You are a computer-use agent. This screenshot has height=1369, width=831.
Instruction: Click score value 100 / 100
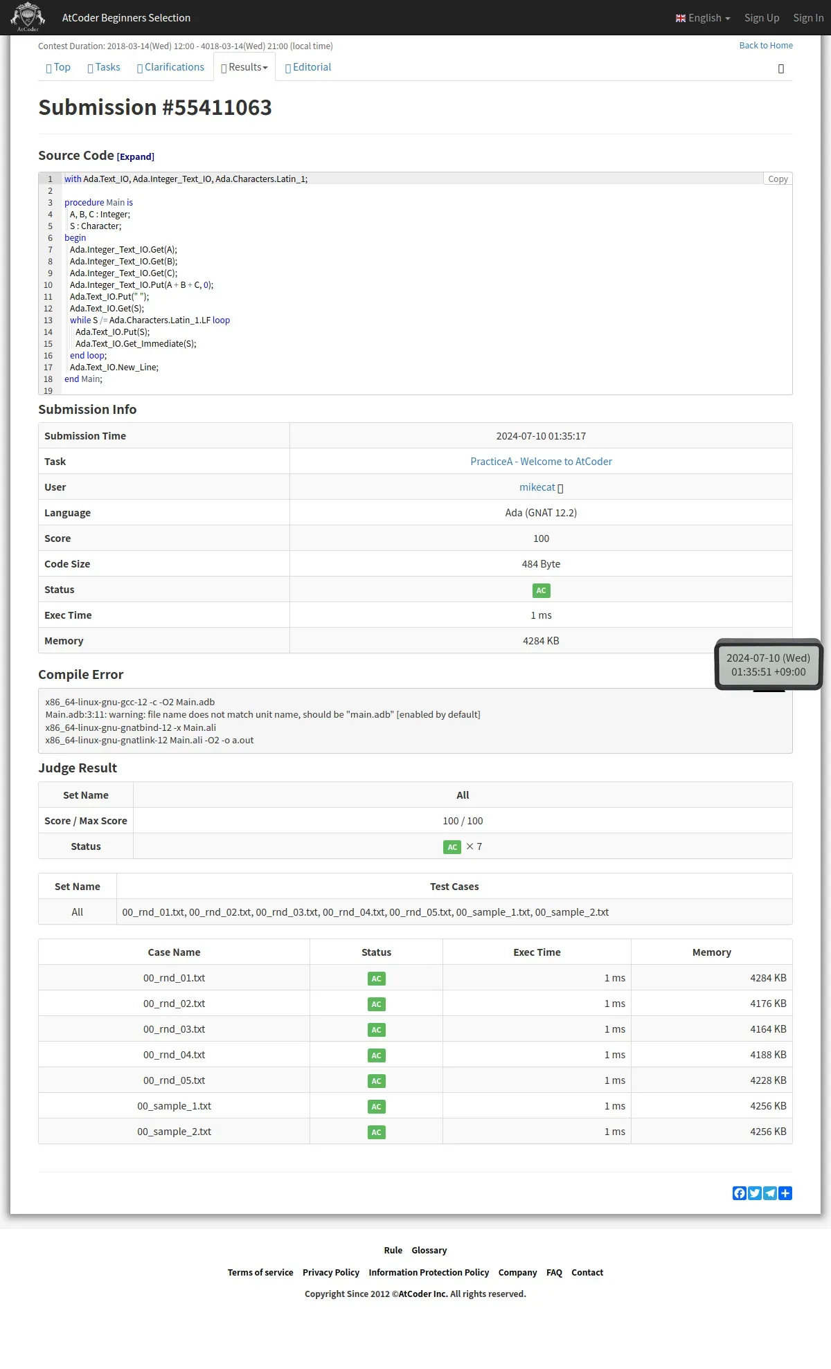pyautogui.click(x=463, y=821)
